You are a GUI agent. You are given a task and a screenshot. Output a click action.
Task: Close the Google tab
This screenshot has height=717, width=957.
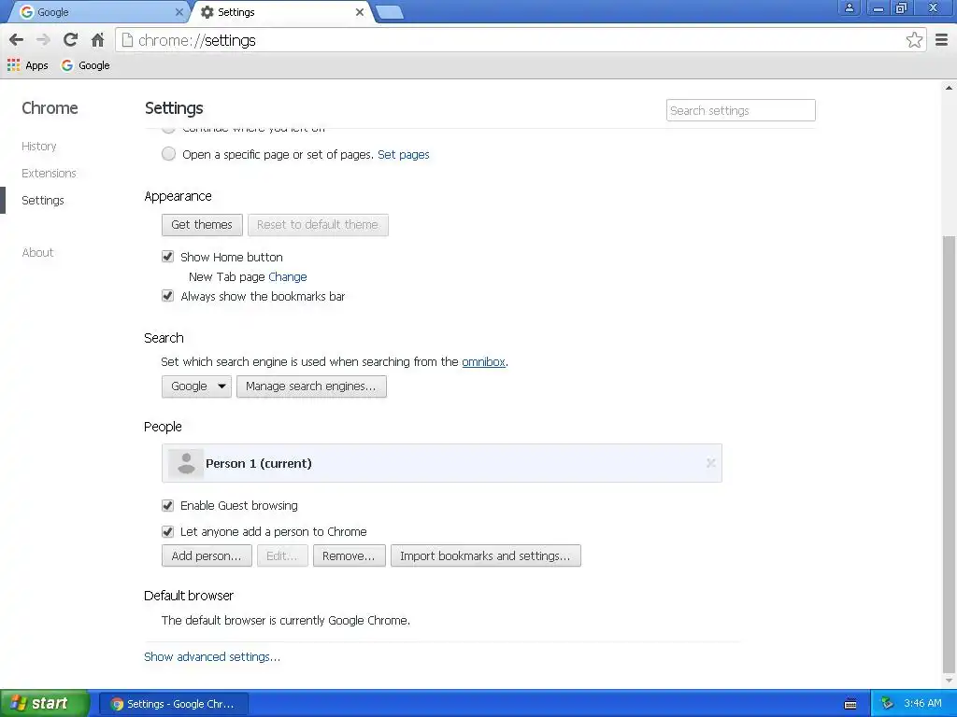[x=179, y=12]
